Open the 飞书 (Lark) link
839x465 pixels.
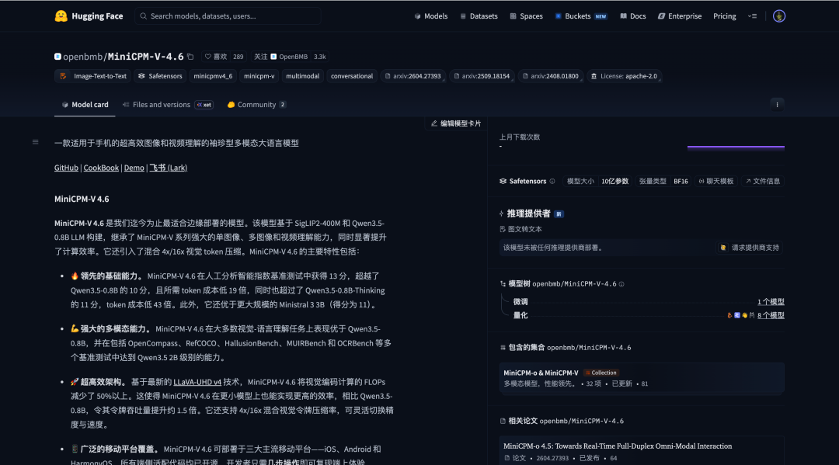pos(168,168)
